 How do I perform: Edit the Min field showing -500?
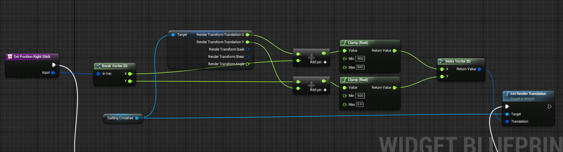coord(360,96)
